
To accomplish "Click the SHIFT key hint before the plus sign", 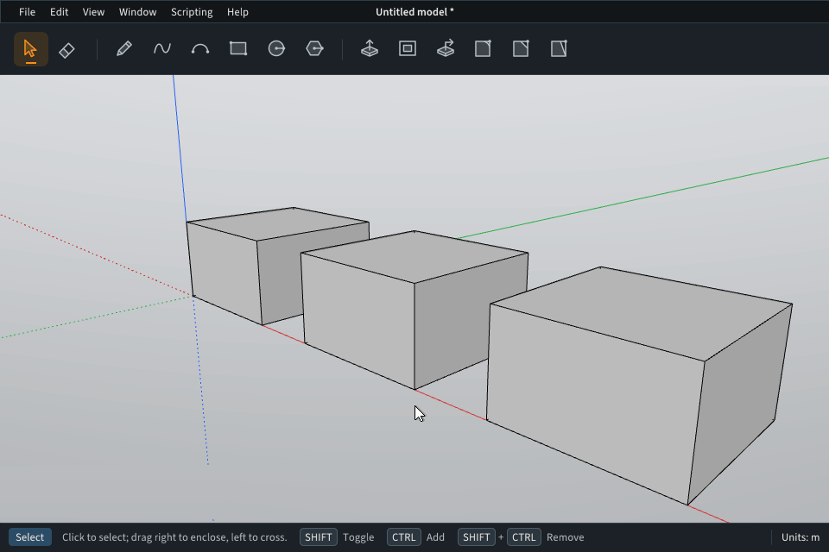I will click(477, 537).
